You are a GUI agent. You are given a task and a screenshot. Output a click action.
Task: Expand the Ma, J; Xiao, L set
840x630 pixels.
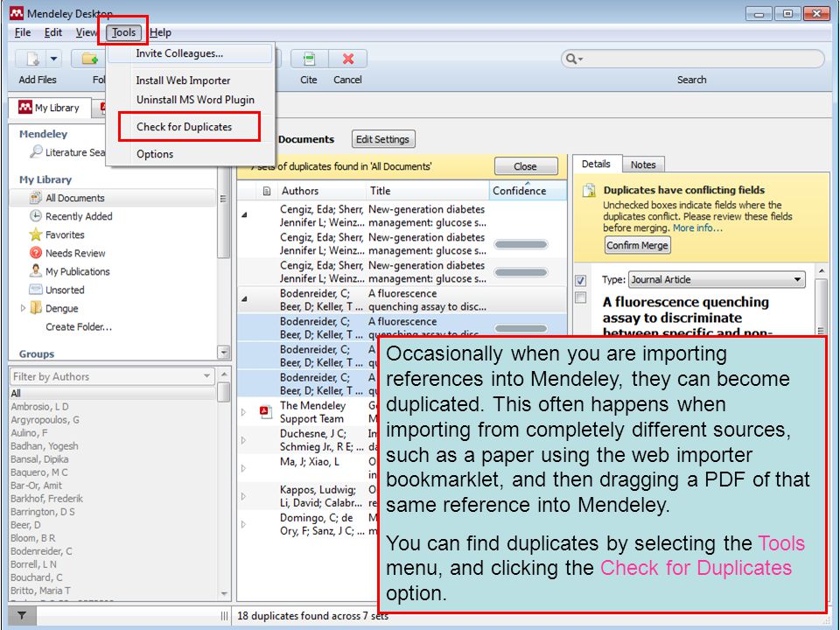pyautogui.click(x=244, y=468)
